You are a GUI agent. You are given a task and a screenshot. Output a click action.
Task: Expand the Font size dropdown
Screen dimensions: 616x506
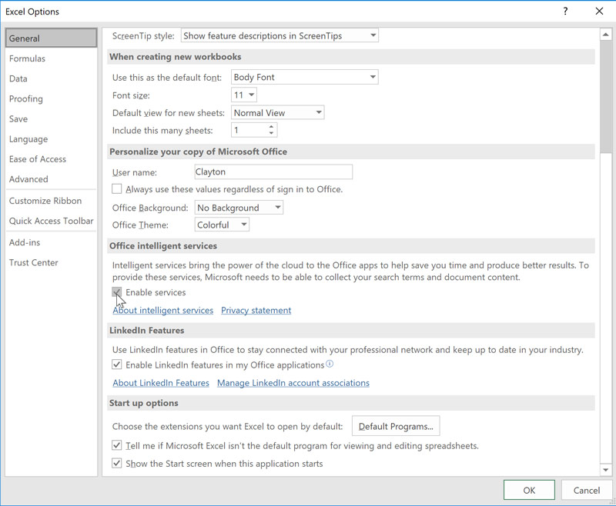pos(244,95)
